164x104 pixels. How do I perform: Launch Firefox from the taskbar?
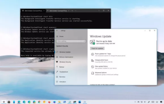pos(49,102)
